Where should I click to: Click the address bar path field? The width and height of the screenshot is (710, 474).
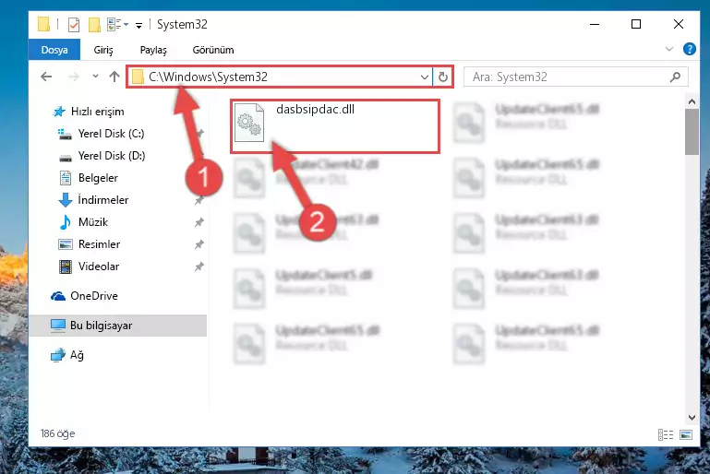coord(281,77)
